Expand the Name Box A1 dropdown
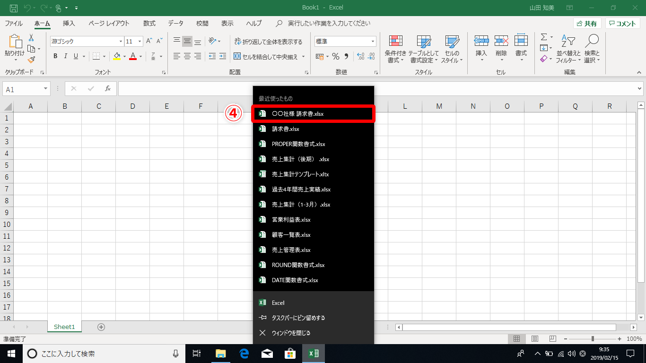This screenshot has width=646, height=363. coord(46,89)
